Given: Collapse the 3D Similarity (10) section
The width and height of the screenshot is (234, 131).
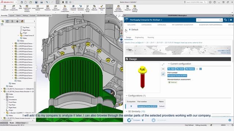Looking at the screenshot, I should (x=127, y=111).
